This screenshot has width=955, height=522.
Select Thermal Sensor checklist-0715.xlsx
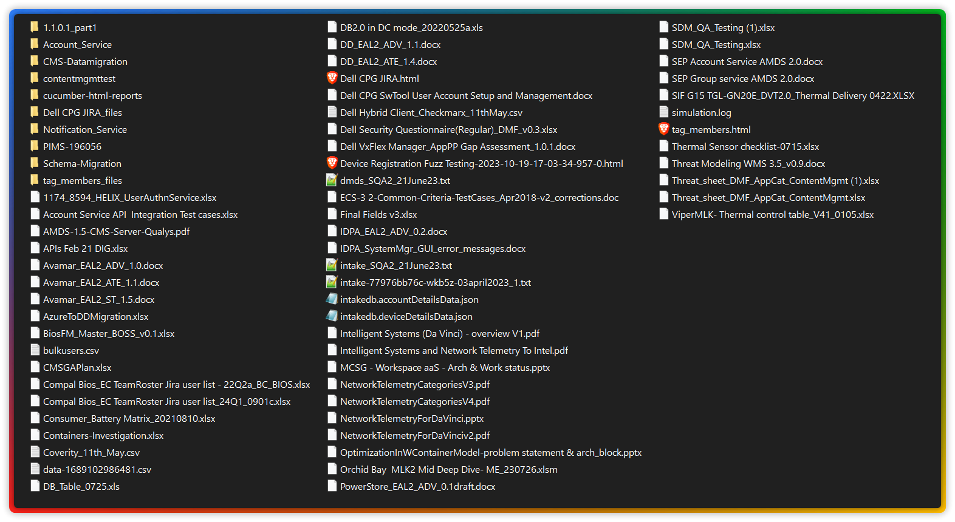coord(745,146)
